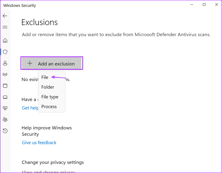Open the Get help link

(x=30, y=108)
